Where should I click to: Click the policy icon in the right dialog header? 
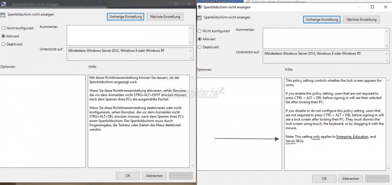pos(199,18)
